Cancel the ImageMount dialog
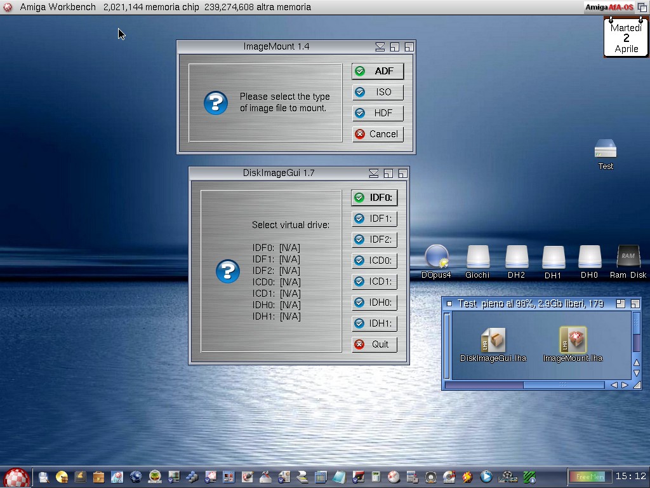The image size is (650, 488). (378, 134)
